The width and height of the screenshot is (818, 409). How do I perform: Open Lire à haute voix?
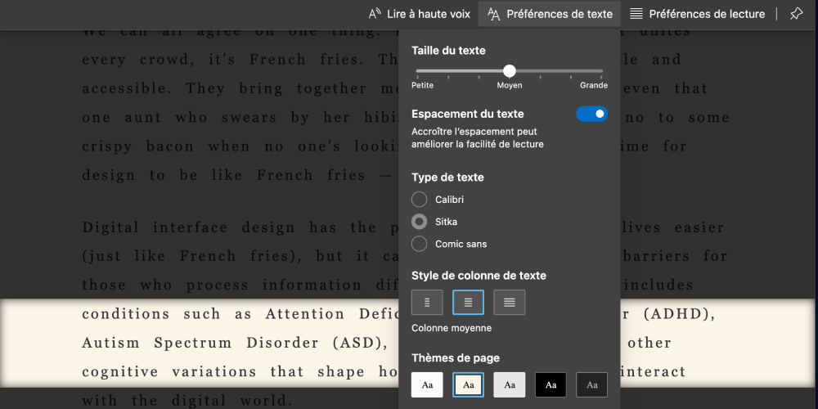click(x=420, y=14)
